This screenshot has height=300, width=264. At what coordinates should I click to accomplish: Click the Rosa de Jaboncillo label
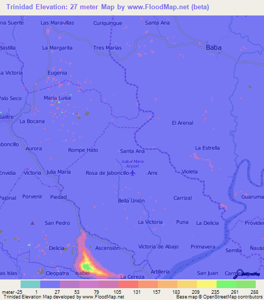(x=107, y=173)
